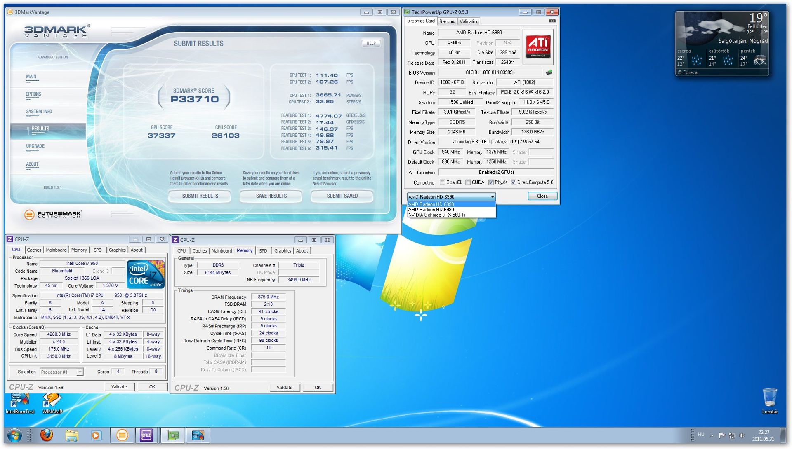Image resolution: width=792 pixels, height=449 pixels.
Task: Toggle the CUDA checkbox
Action: [468, 182]
